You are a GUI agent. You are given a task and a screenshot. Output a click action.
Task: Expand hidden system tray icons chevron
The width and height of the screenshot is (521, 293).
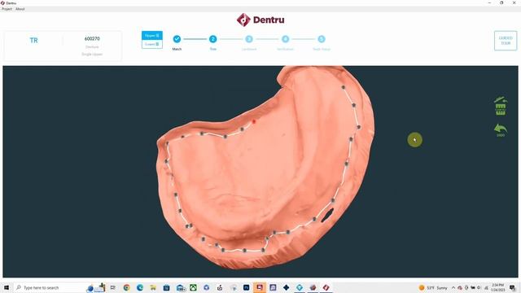[x=453, y=287]
